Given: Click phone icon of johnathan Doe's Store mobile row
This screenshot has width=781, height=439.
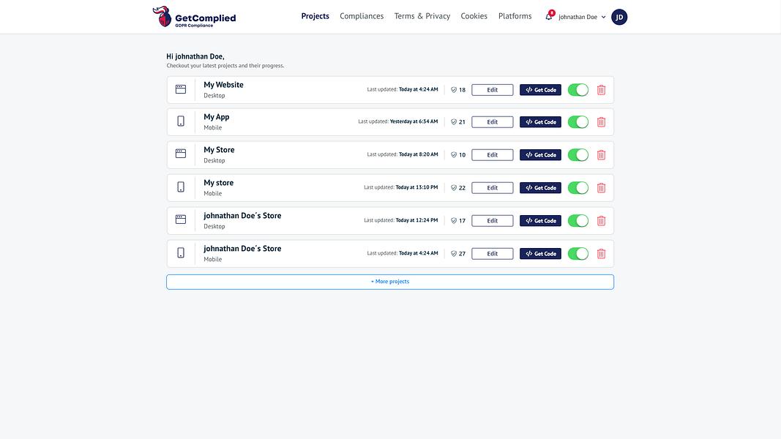Looking at the screenshot, I should (x=181, y=253).
